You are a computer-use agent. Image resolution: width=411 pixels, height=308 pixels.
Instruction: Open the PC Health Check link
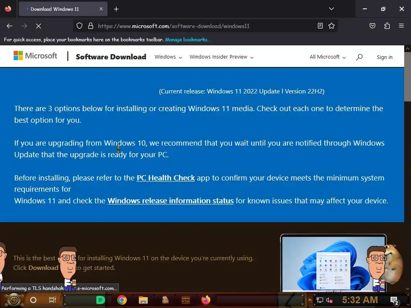(x=166, y=178)
